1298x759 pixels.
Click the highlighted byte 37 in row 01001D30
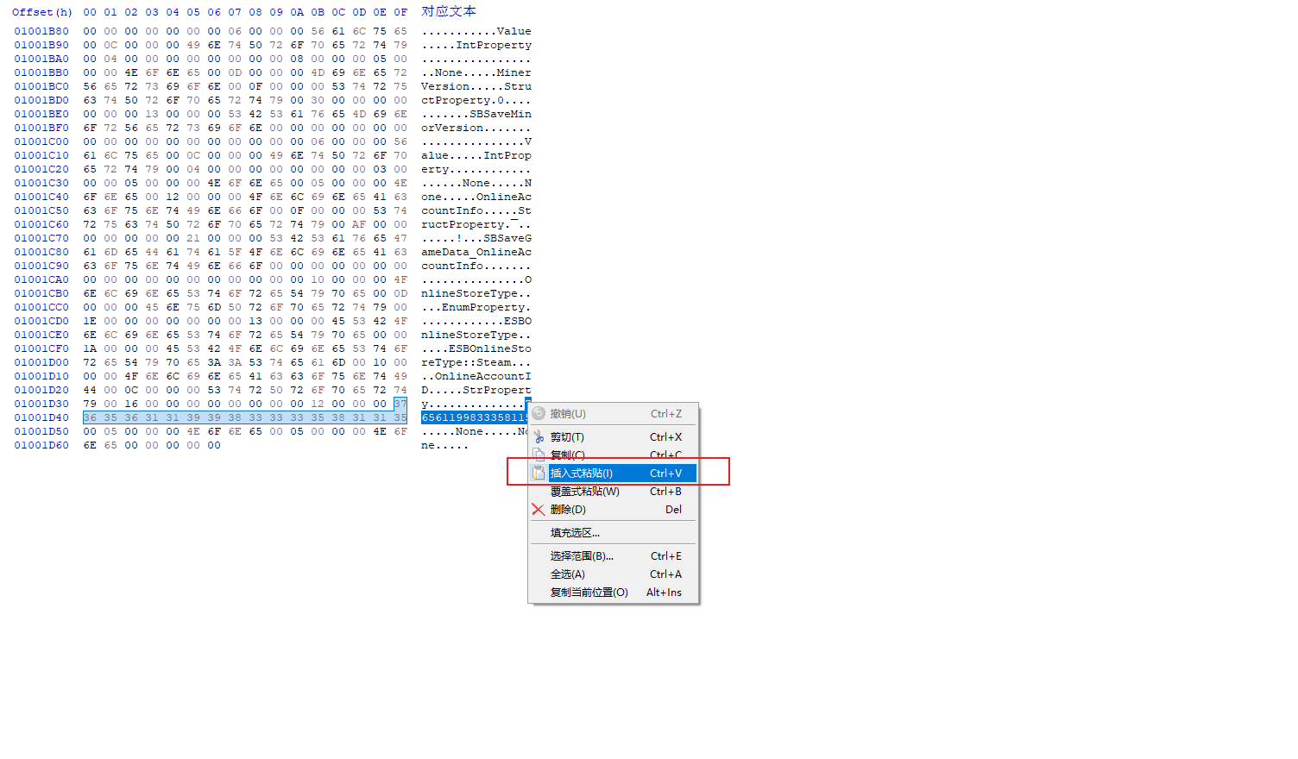tap(400, 404)
